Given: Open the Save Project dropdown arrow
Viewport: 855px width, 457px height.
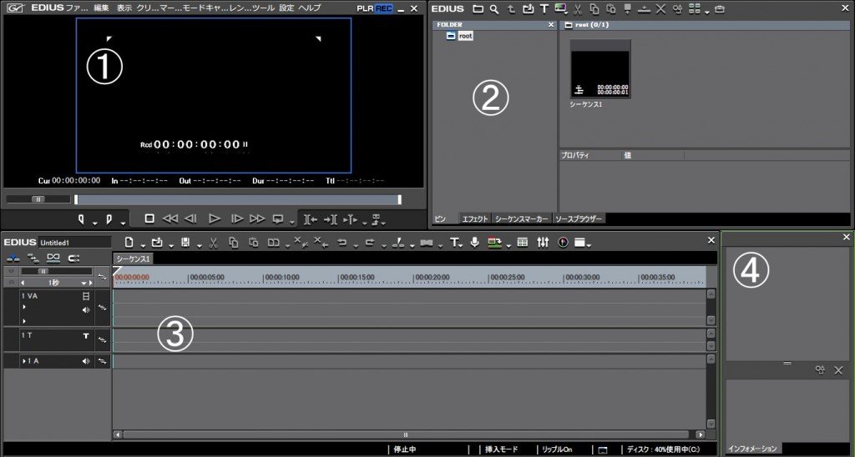Looking at the screenshot, I should pos(199,246).
